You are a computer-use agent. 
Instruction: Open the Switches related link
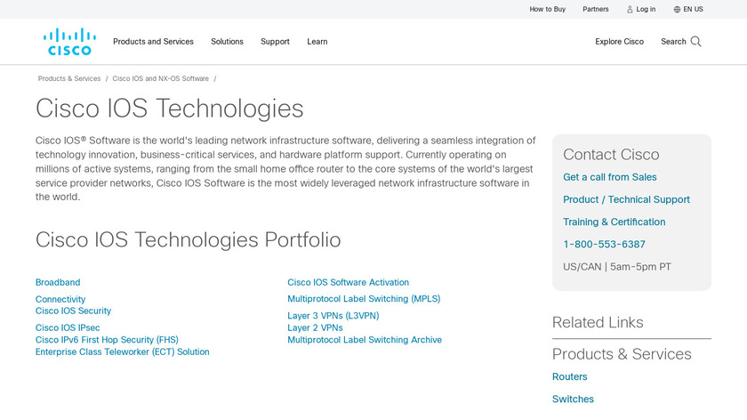coord(573,399)
